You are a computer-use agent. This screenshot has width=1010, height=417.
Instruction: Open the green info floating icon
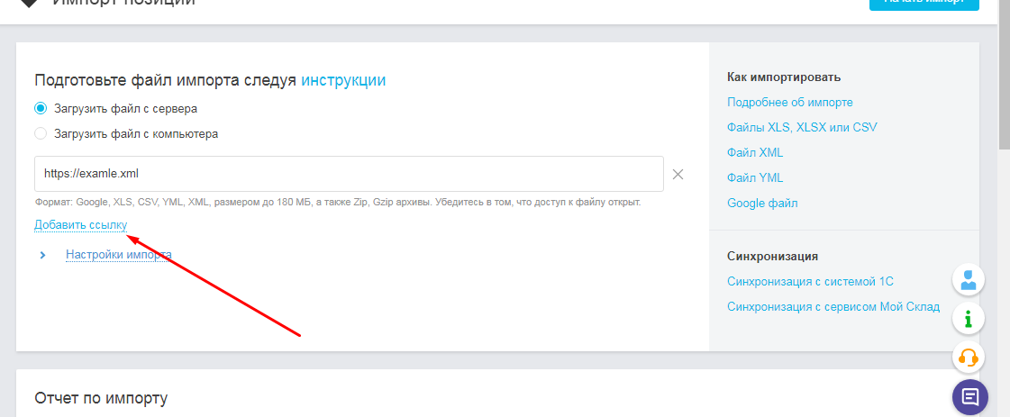pyautogui.click(x=969, y=318)
